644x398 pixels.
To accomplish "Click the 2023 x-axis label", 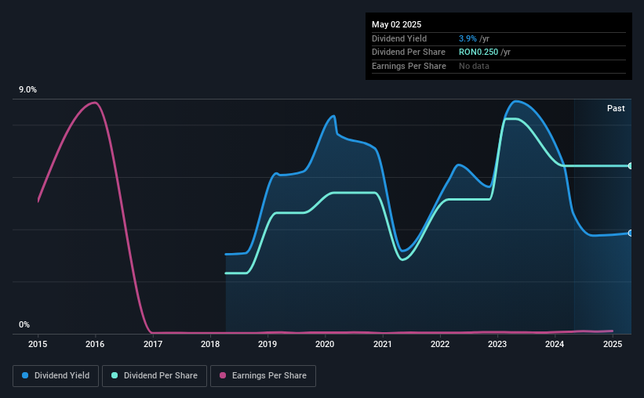I will pos(497,344).
